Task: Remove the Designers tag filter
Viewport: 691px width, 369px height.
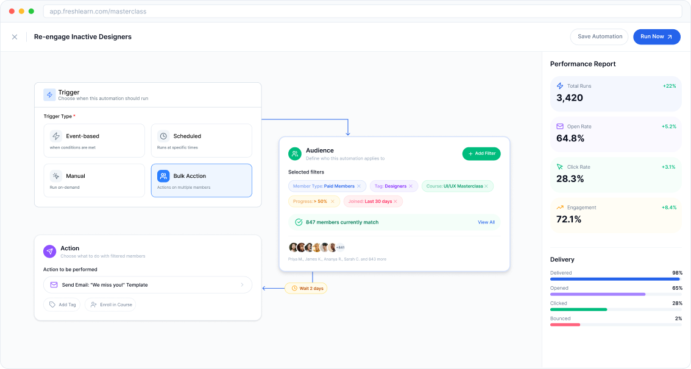Action: [411, 186]
